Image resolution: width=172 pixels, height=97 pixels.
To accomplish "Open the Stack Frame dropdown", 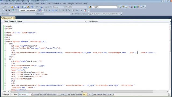I will click(119, 14).
